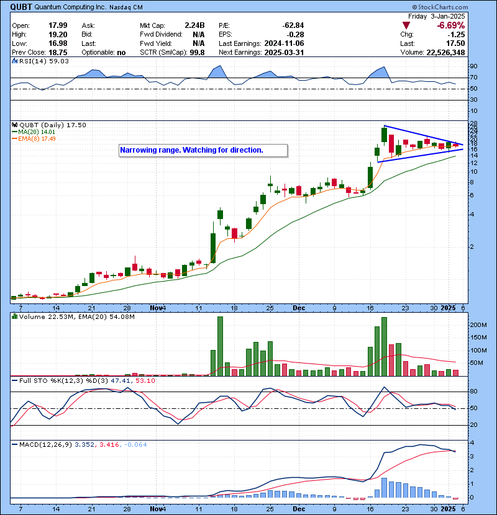Select the Low value 16.98

click(x=58, y=43)
